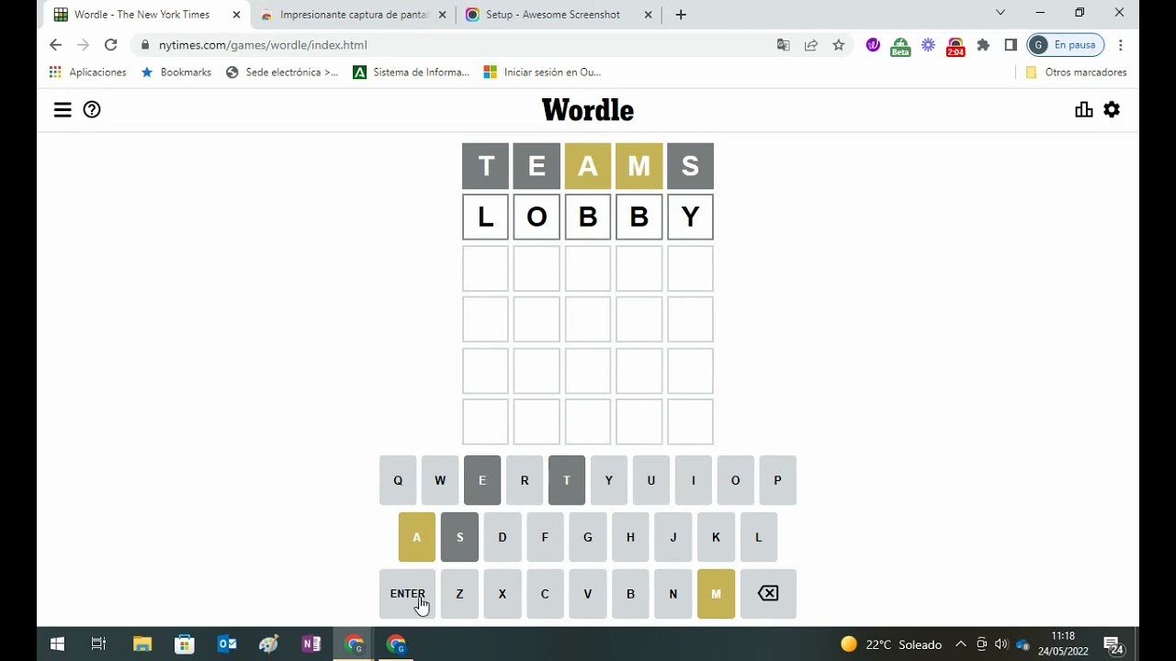Image resolution: width=1176 pixels, height=661 pixels.
Task: Open Windows Start menu
Action: click(57, 644)
